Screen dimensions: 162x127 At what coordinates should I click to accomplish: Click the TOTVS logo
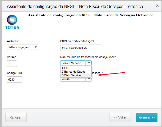(12, 22)
